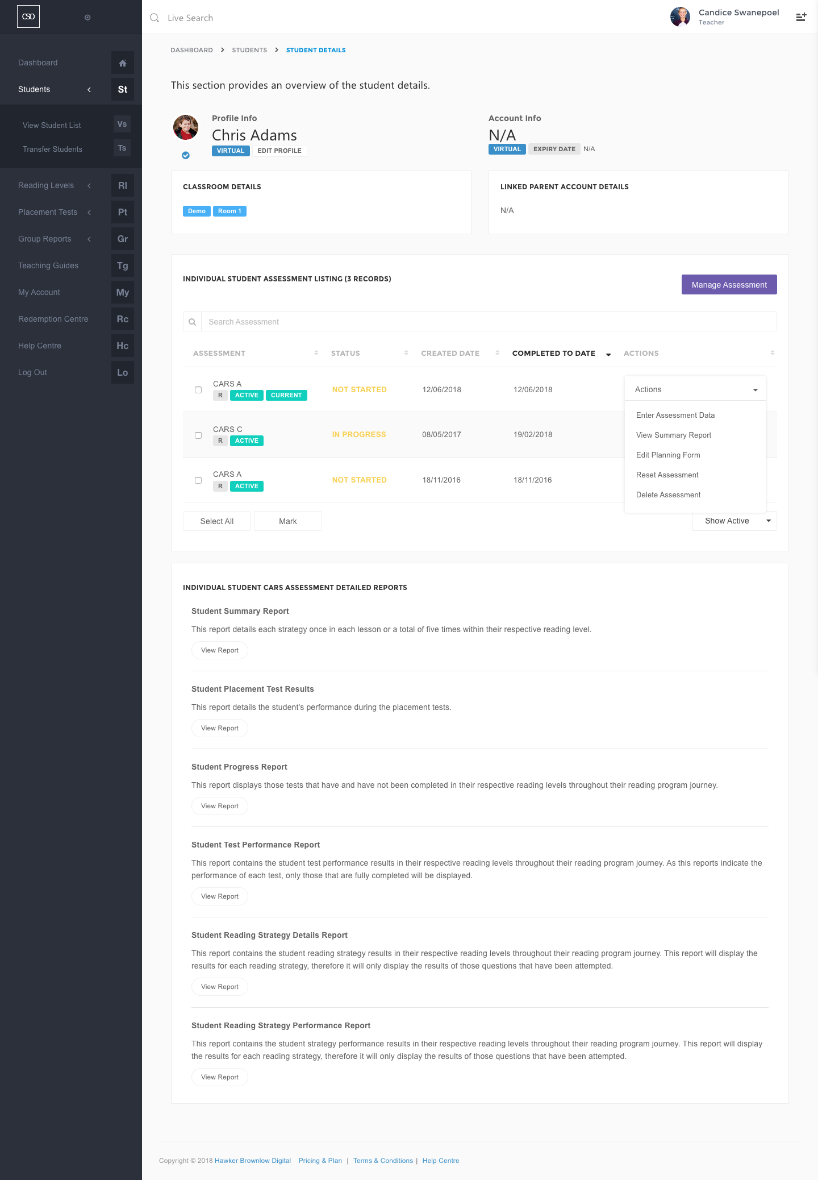Click the Manage Assessment button
The height and width of the screenshot is (1180, 818).
729,285
